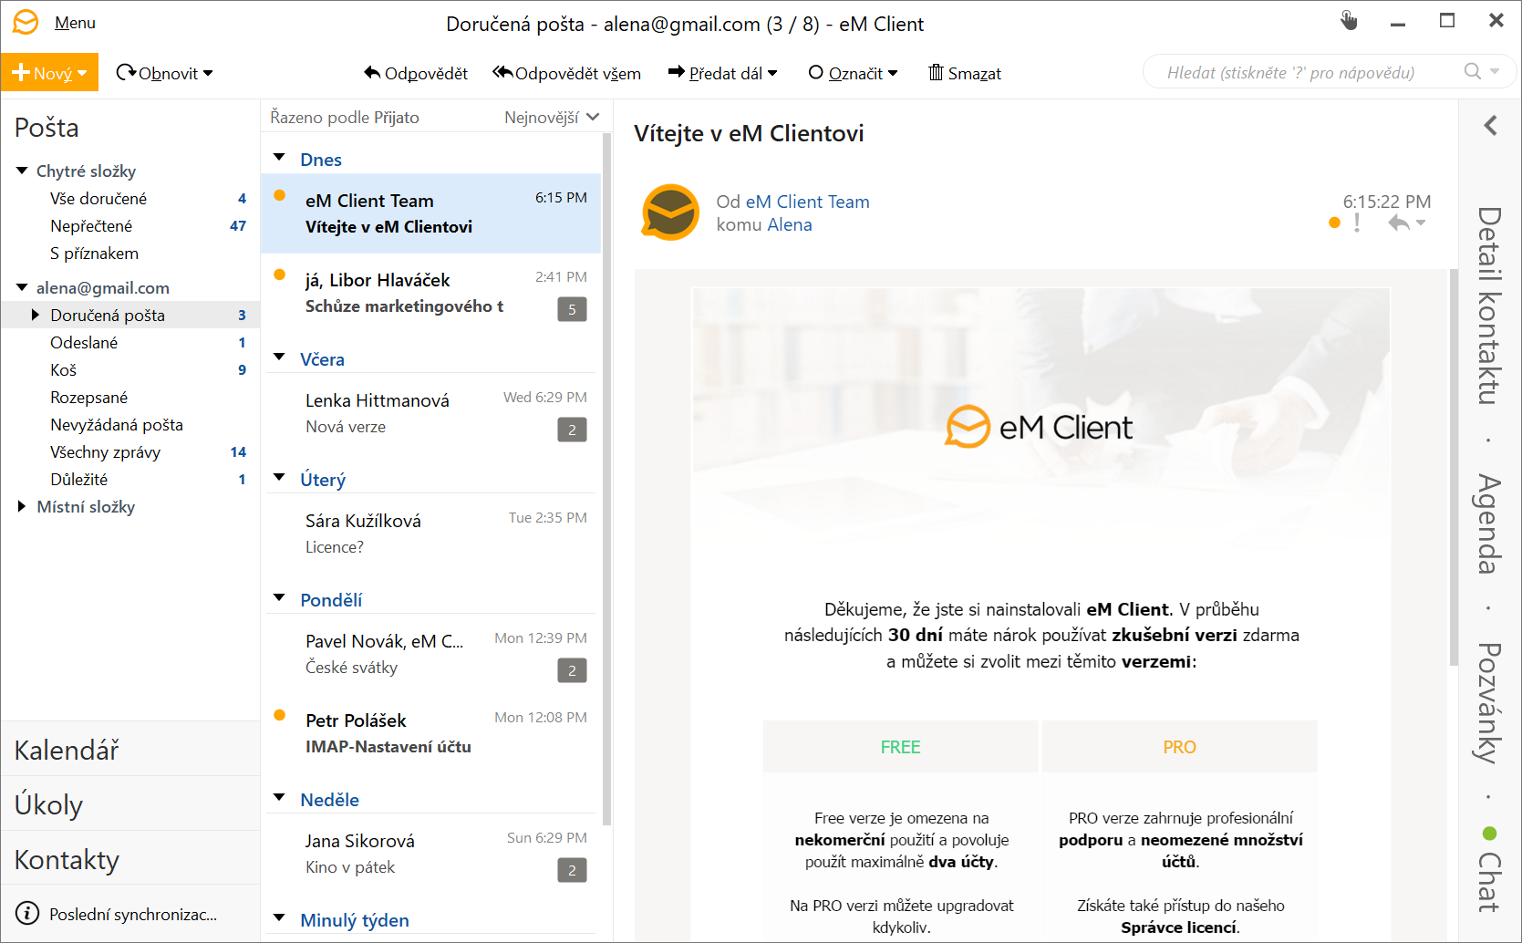Collapse the Minulý týden message group
1522x943 pixels.
[x=280, y=919]
